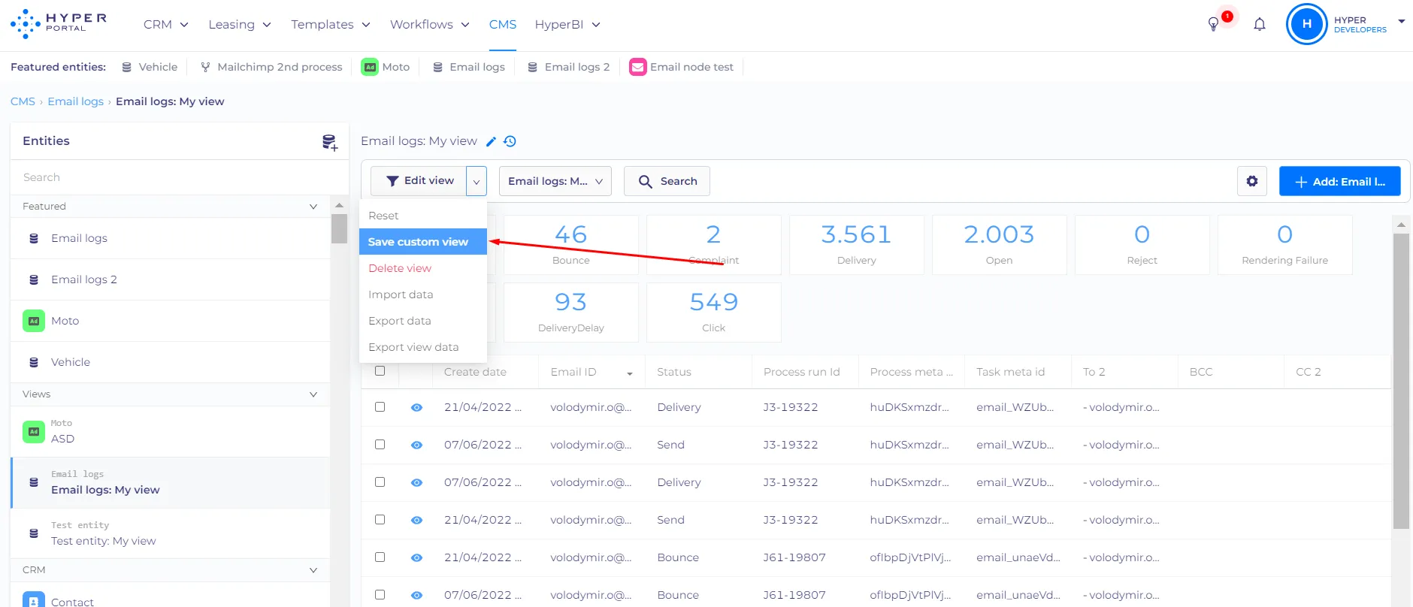The image size is (1413, 607).
Task: Open the CMS navigation tab
Action: 503,25
